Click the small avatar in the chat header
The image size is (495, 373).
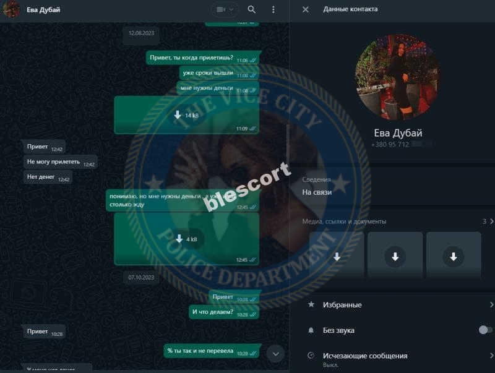point(11,9)
